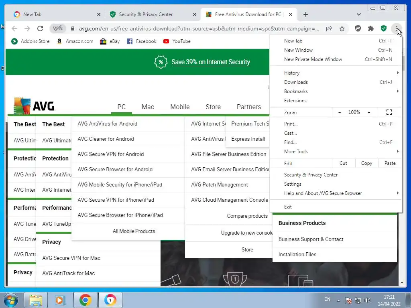
Task: Close the Free Antivirus Download tab
Action: pyautogui.click(x=291, y=14)
